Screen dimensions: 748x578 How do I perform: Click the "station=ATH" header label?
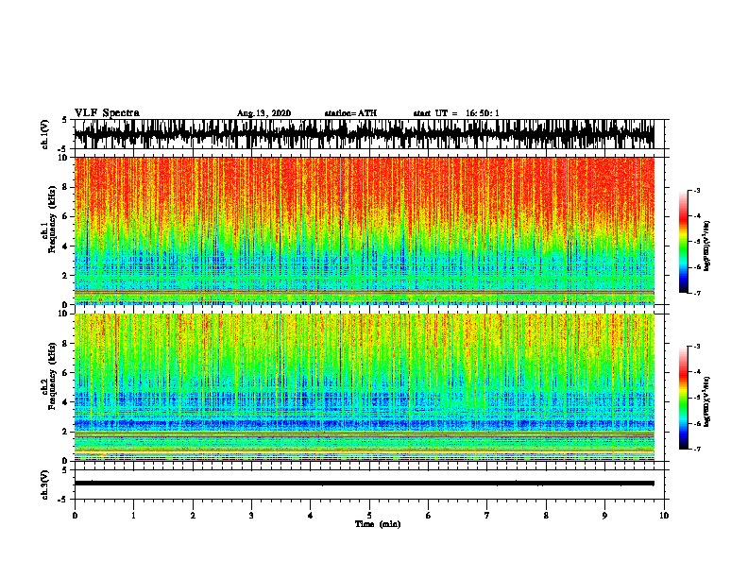[350, 113]
